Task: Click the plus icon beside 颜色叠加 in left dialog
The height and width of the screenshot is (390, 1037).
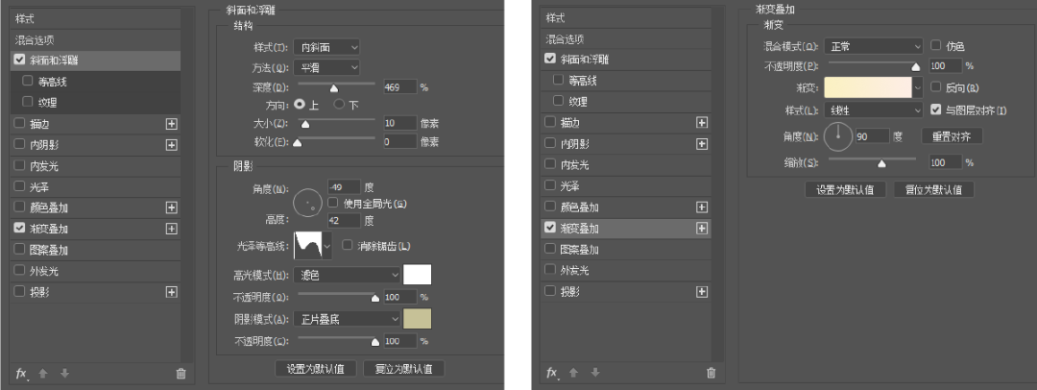Action: coord(172,207)
